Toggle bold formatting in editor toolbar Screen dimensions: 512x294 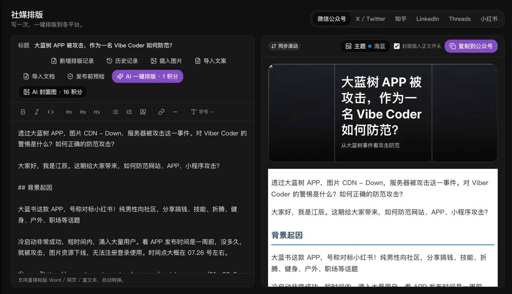[23, 112]
